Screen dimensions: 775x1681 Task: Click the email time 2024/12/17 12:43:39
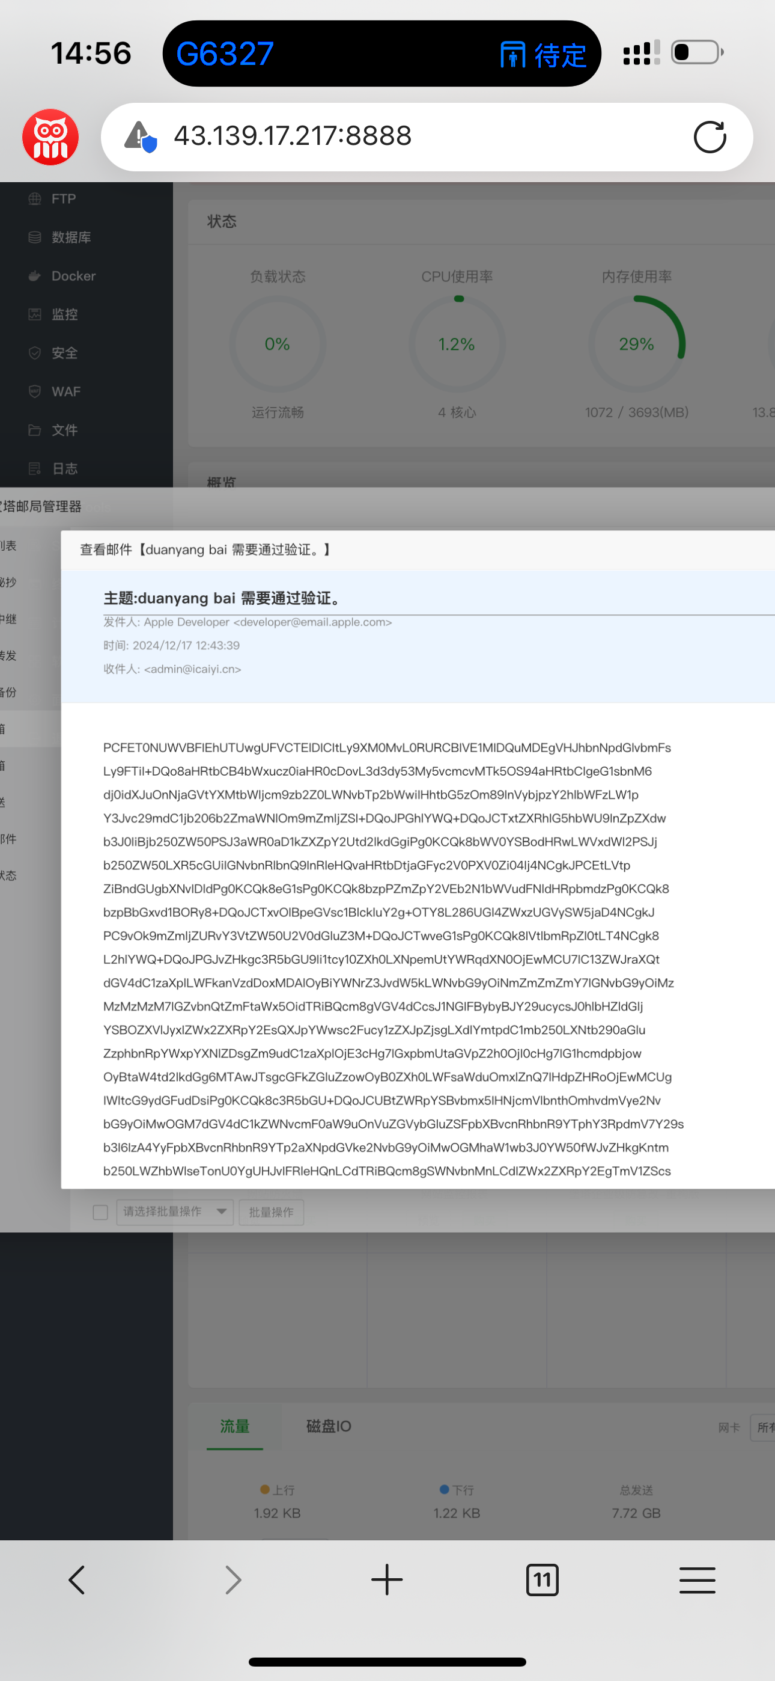(x=186, y=645)
